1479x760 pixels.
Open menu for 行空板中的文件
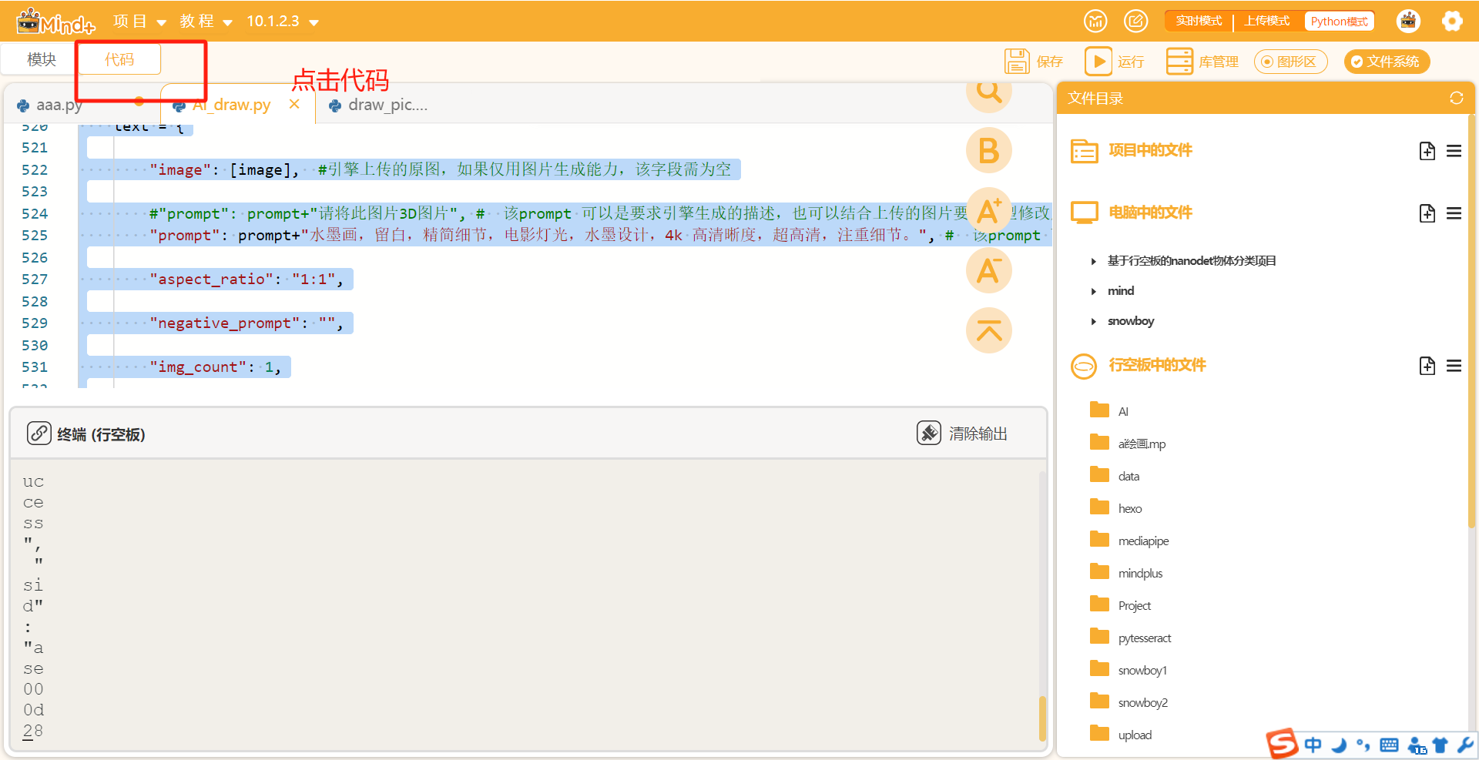pos(1454,366)
